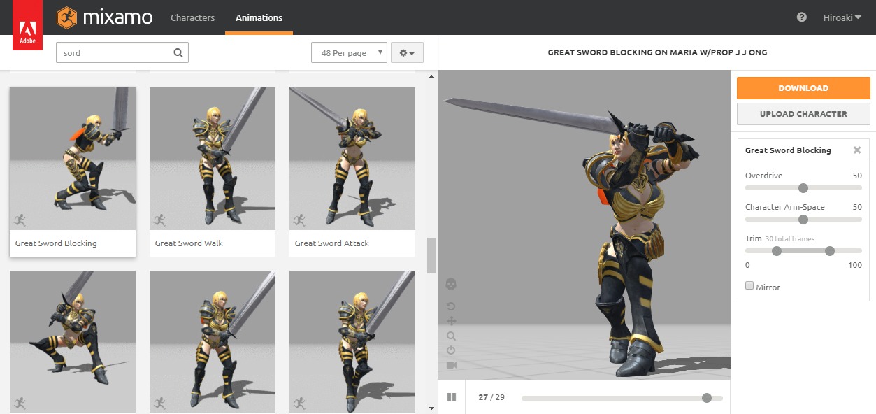Image resolution: width=876 pixels, height=414 pixels.
Task: Click the running figure icon on Great Sword Walk card
Action: pyautogui.click(x=159, y=220)
